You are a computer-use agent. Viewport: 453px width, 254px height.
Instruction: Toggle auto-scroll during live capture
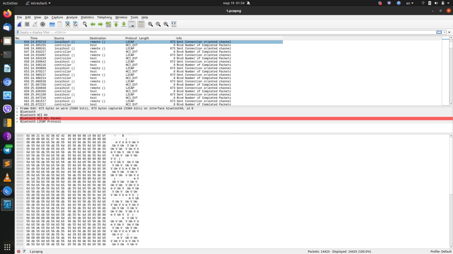(x=132, y=24)
